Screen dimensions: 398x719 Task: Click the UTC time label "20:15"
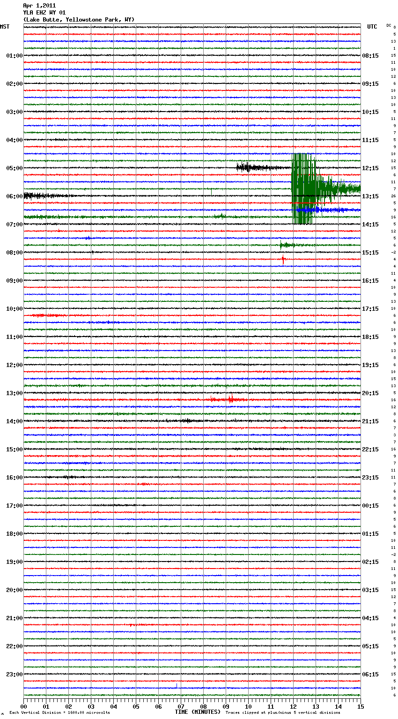pyautogui.click(x=370, y=393)
